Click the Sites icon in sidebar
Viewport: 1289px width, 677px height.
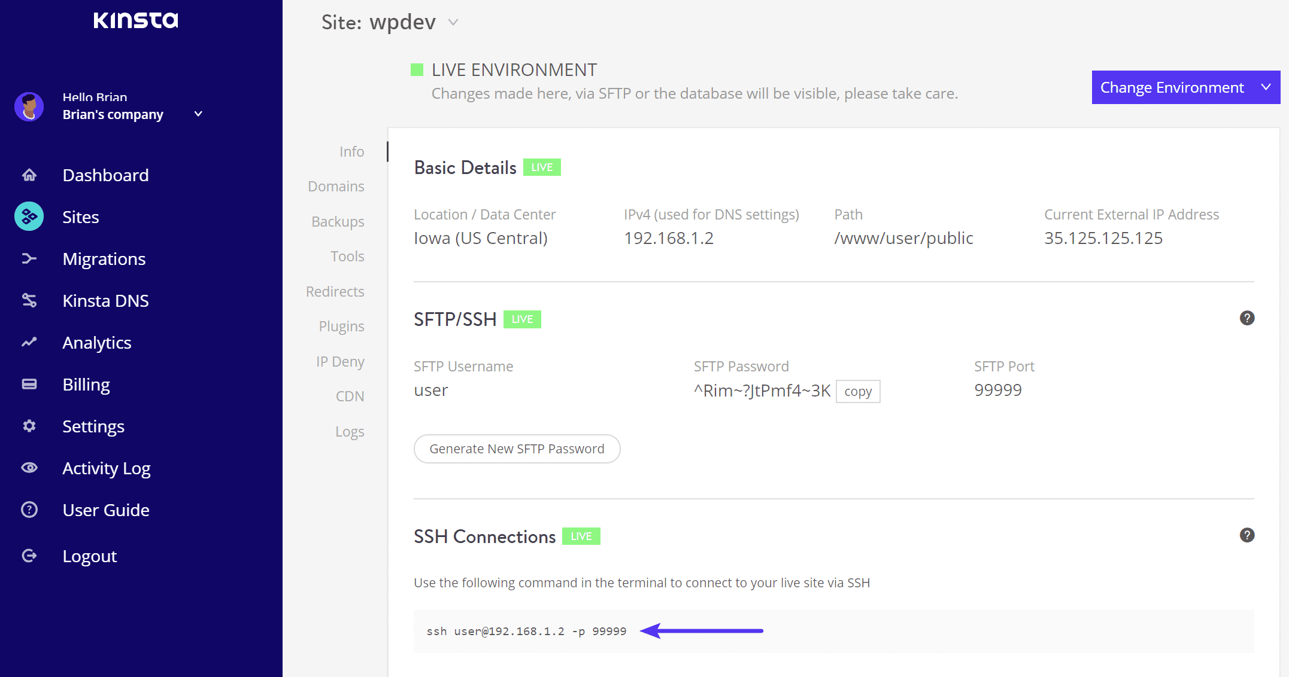(x=29, y=216)
